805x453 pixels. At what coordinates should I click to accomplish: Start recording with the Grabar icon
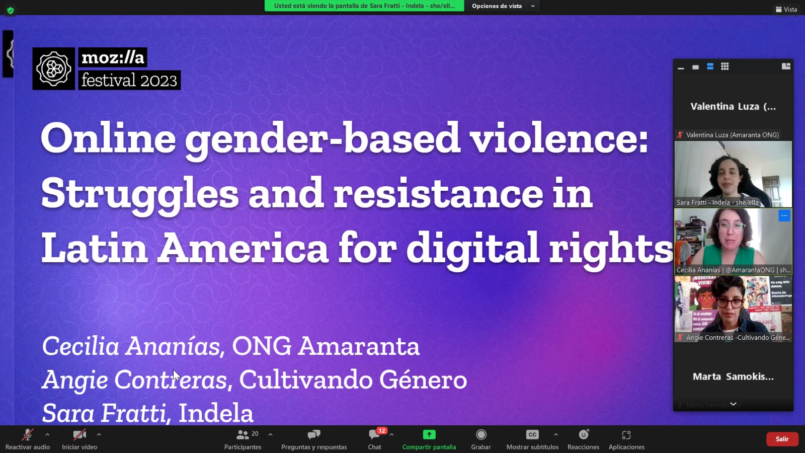(x=481, y=438)
